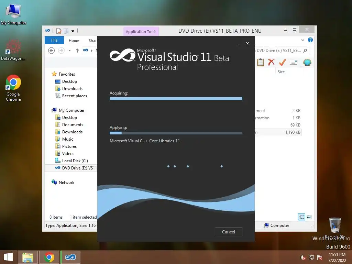This screenshot has width=352, height=264.
Task: Cancel the Visual Studio 11 Beta installation
Action: pos(228,232)
